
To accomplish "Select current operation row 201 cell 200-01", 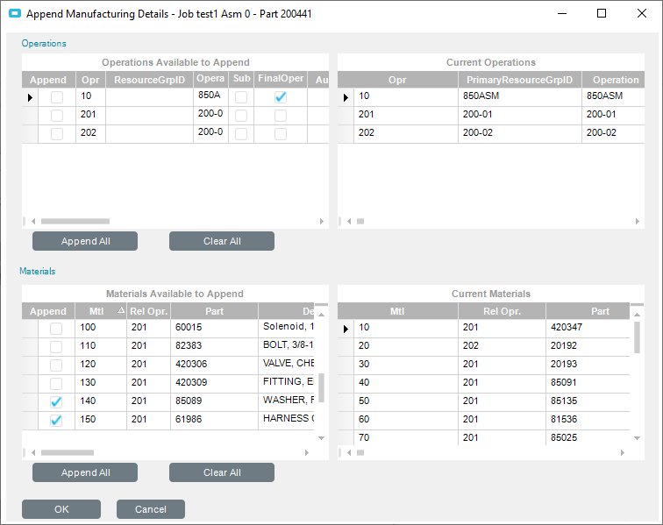I will (x=520, y=116).
